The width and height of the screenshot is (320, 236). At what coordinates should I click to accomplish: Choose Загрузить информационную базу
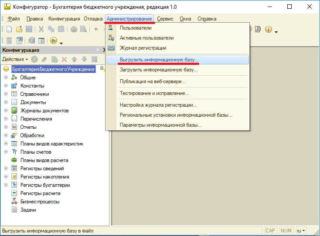[x=177, y=70]
